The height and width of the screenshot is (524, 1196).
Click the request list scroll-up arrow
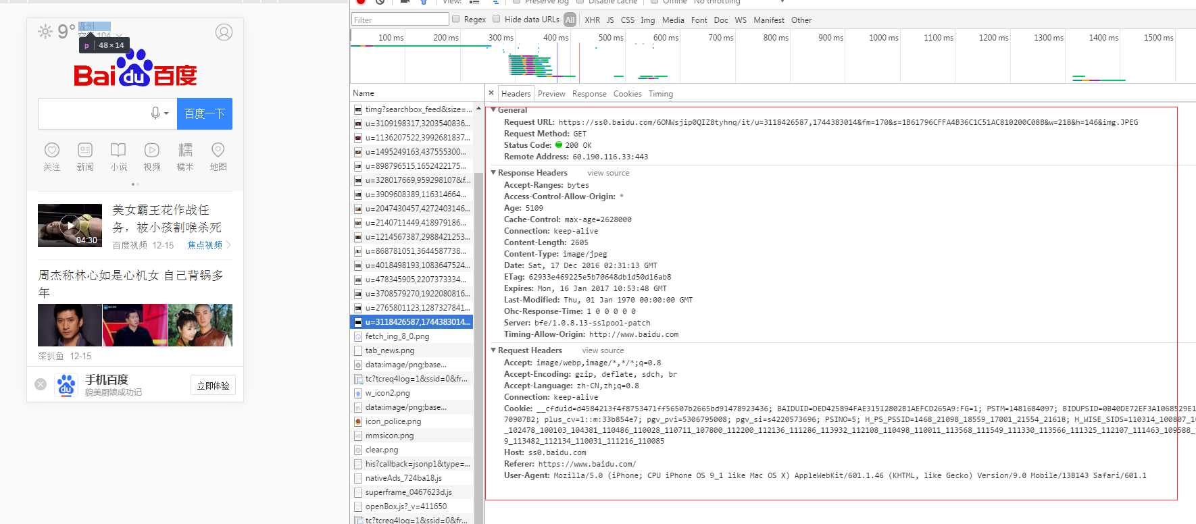tap(479, 109)
